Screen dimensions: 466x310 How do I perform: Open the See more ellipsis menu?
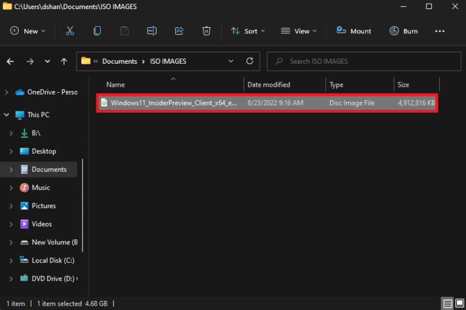point(440,31)
